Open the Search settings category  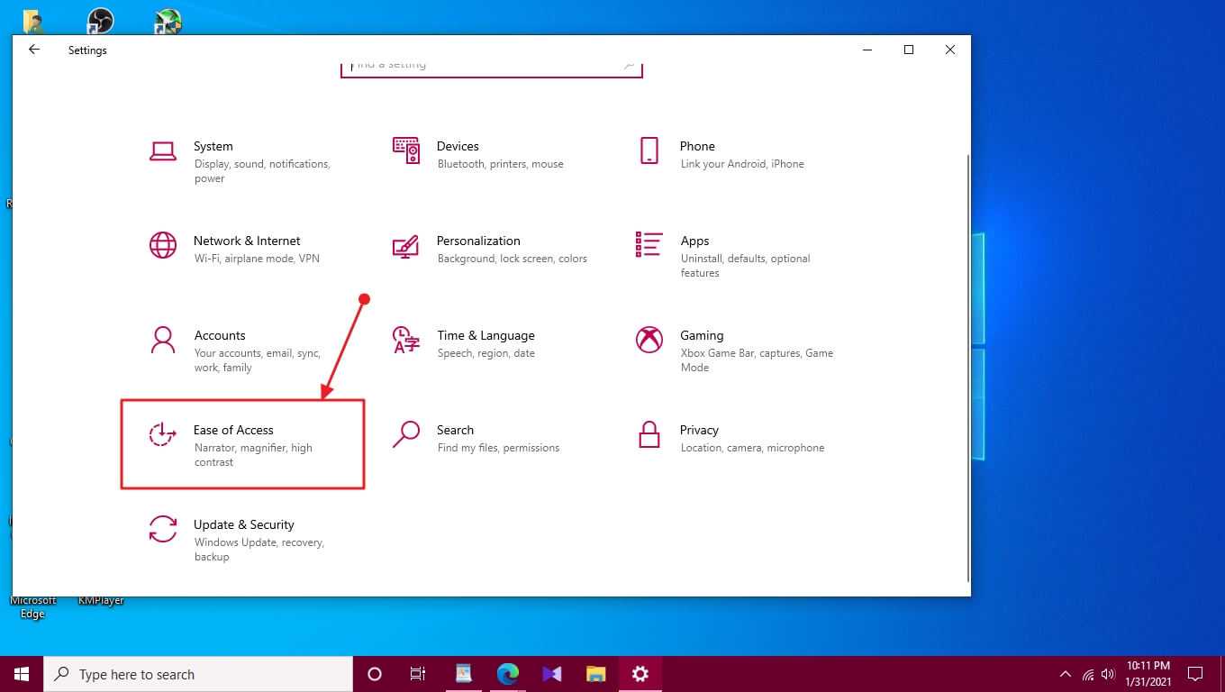pos(455,431)
